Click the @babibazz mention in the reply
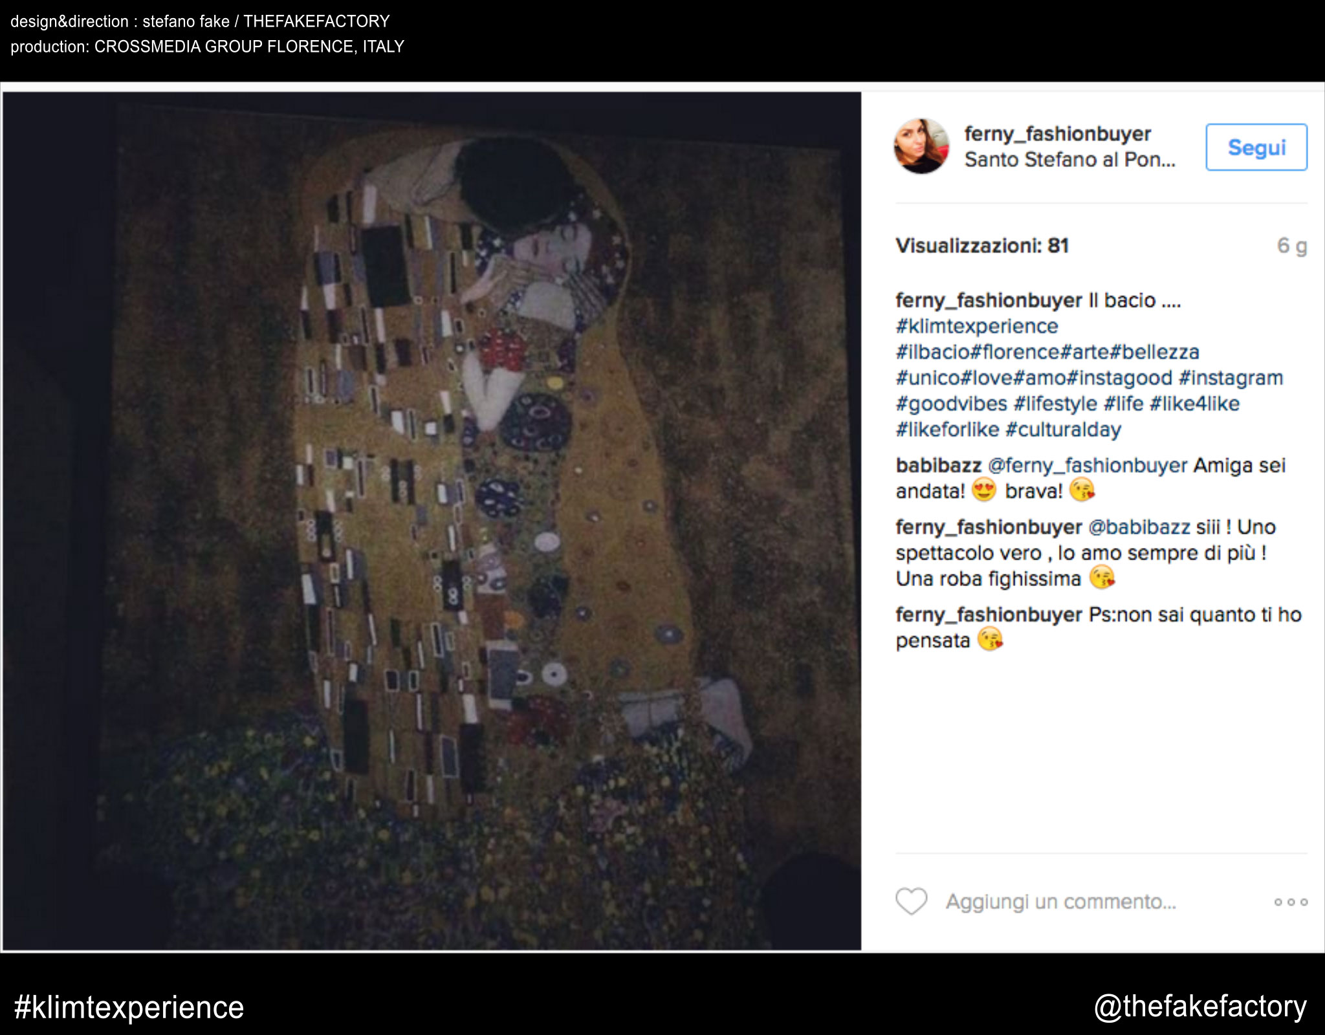The height and width of the screenshot is (1035, 1325). click(x=1139, y=527)
